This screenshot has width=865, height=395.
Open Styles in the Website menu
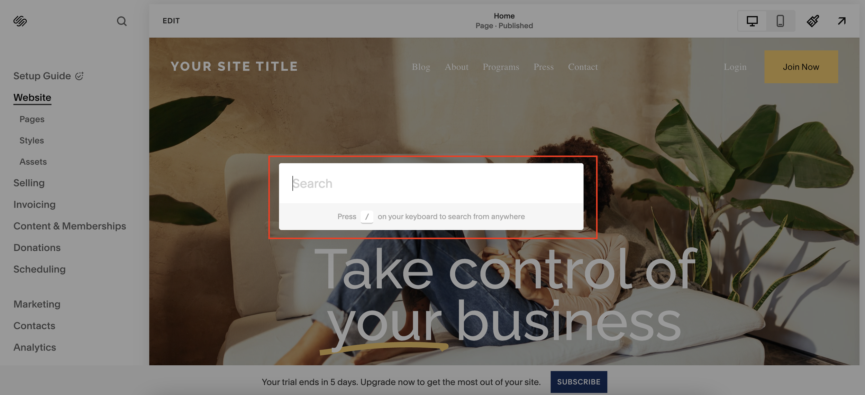(31, 141)
